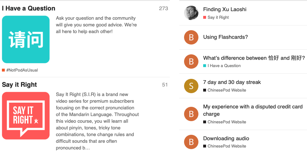This screenshot has width=307, height=151.
Task: Open the I Have a Question category
Action: pyautogui.click(x=29, y=9)
